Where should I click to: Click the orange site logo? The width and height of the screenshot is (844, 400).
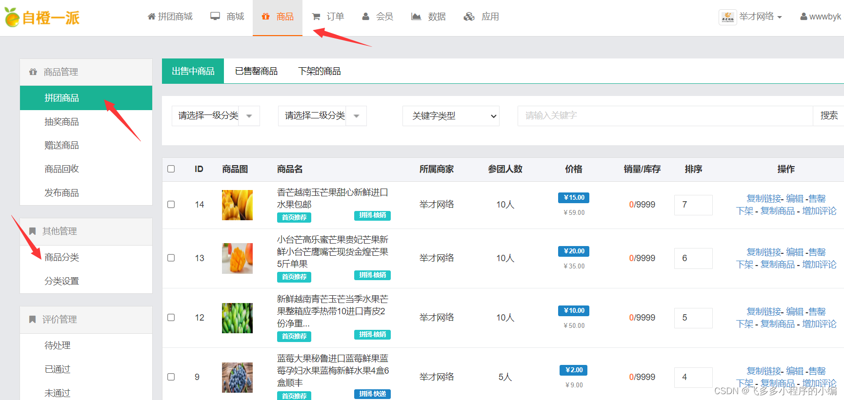click(x=42, y=18)
